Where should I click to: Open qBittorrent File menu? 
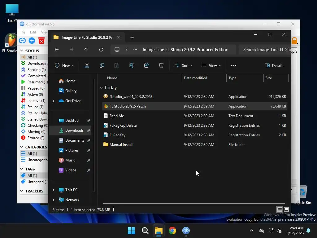pyautogui.click(x=22, y=32)
